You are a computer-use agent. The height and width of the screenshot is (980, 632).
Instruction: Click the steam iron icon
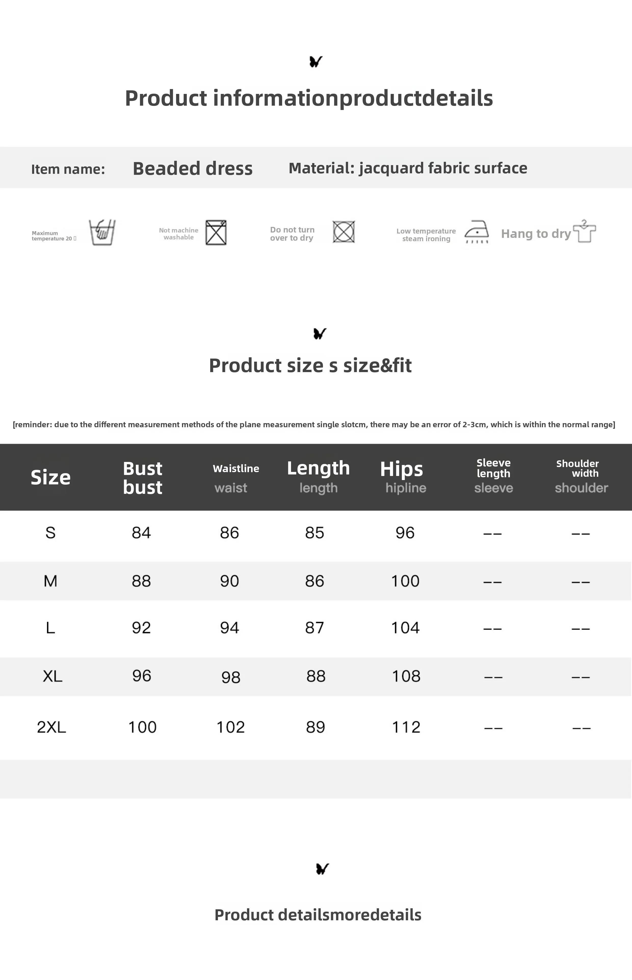click(x=477, y=232)
